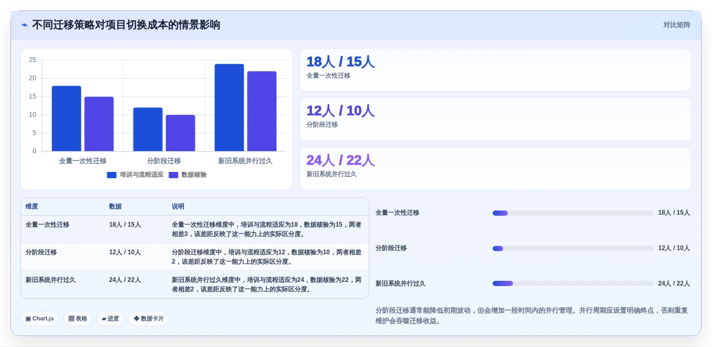This screenshot has height=347, width=712.
Task: Click the 表格 tag chip
Action: 78,319
